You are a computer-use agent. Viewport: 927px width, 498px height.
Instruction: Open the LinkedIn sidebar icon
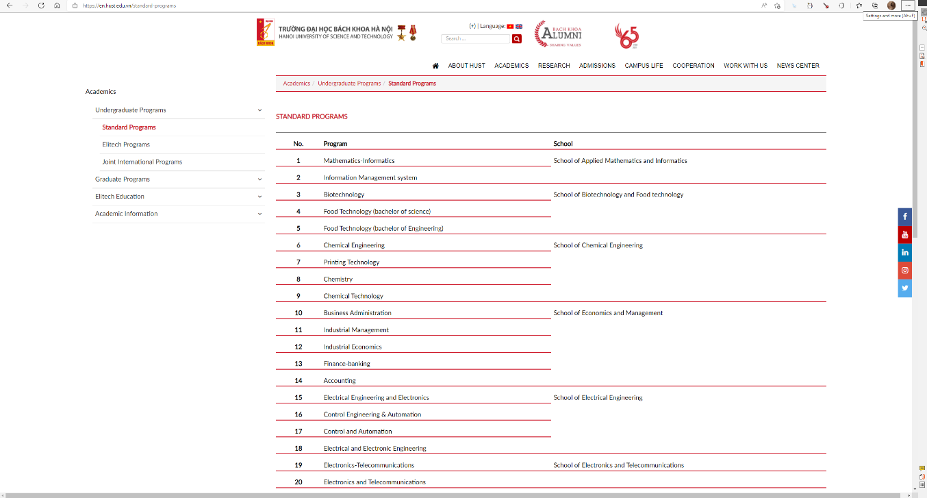[904, 252]
